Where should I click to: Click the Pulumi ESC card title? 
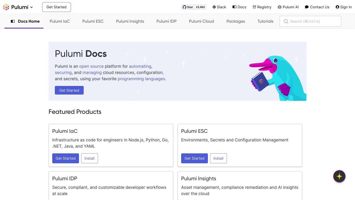click(x=194, y=131)
